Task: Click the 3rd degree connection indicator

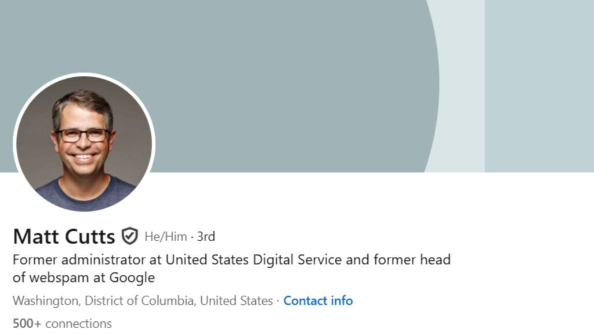Action: click(206, 237)
